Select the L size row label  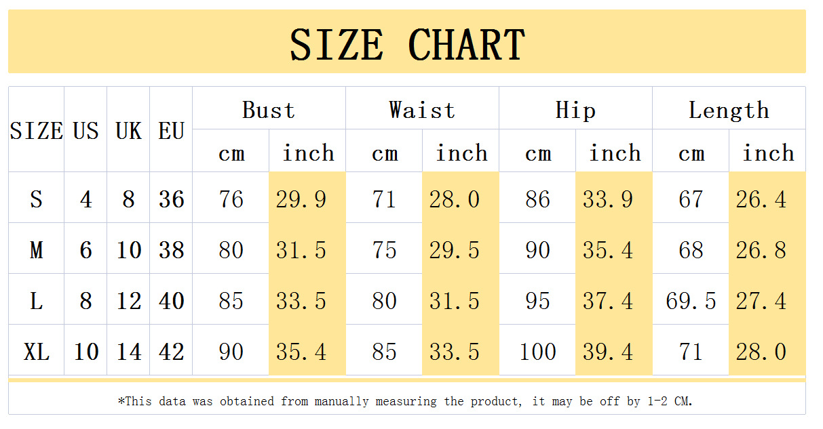click(x=36, y=301)
